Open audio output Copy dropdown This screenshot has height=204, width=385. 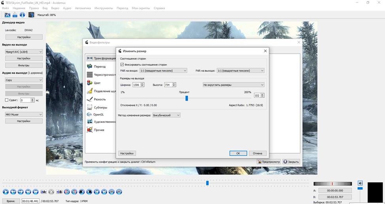click(x=24, y=80)
